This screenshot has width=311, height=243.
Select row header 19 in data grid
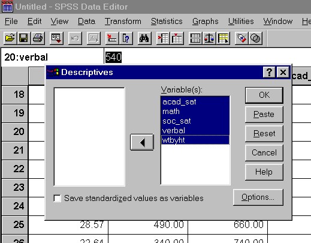15,113
